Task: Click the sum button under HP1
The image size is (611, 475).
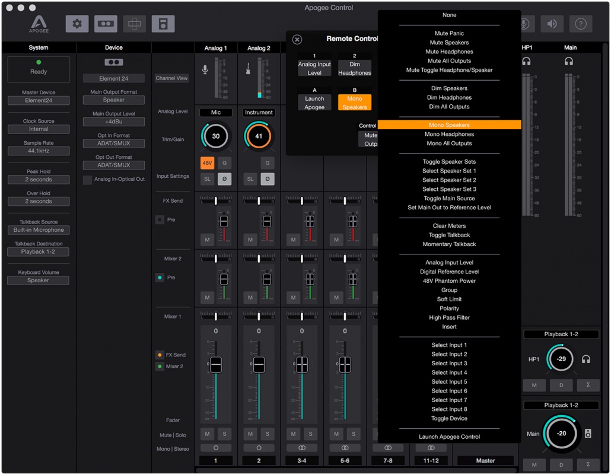Action: 588,385
